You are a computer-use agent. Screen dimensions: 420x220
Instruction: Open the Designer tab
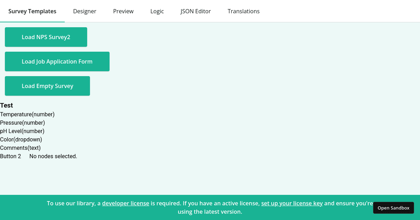click(85, 11)
